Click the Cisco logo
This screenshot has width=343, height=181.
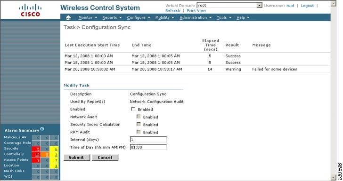30,10
